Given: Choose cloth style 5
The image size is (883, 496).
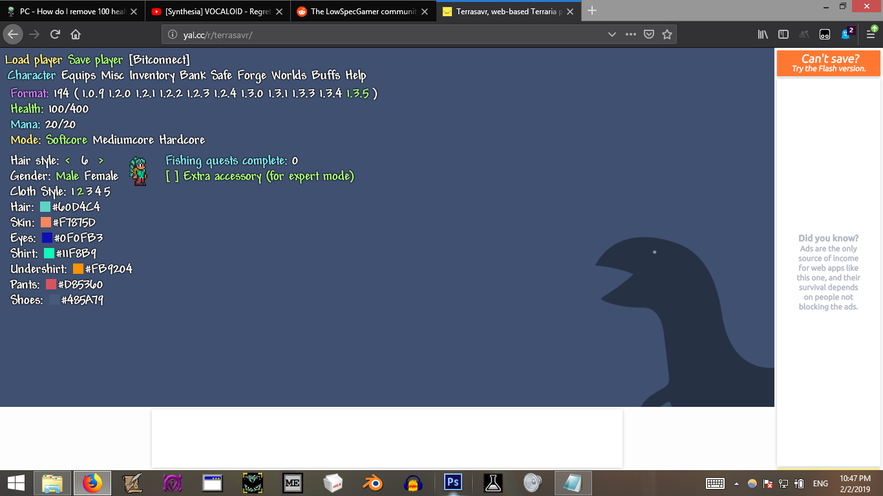Looking at the screenshot, I should coord(107,191).
